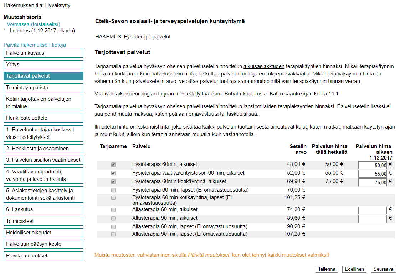Go to 6. Laskutus section

click(43, 210)
